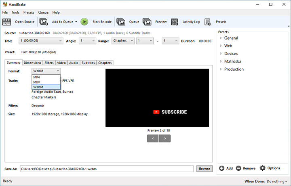Click the Open Source film clapper icon
Screen dimensions: 291x186
point(6,22)
